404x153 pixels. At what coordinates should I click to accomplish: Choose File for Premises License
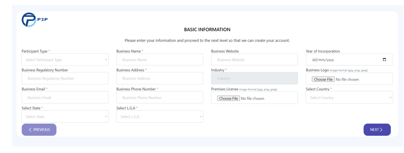228,98
